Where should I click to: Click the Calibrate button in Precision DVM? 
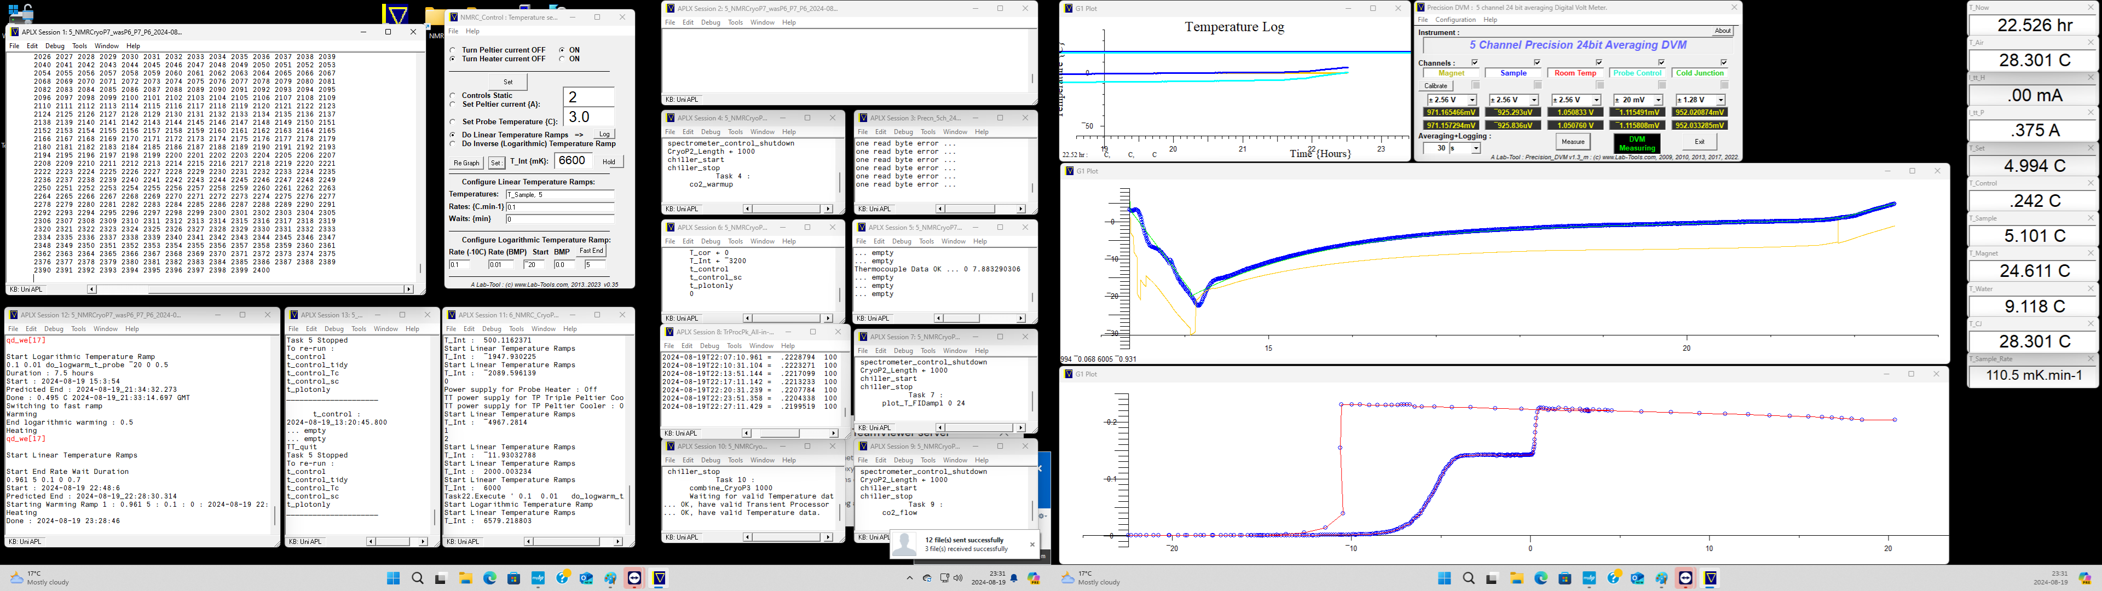1435,86
